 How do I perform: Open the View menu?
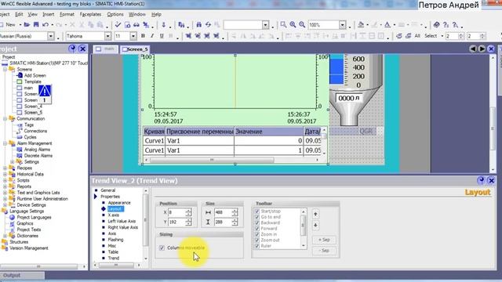(x=32, y=14)
